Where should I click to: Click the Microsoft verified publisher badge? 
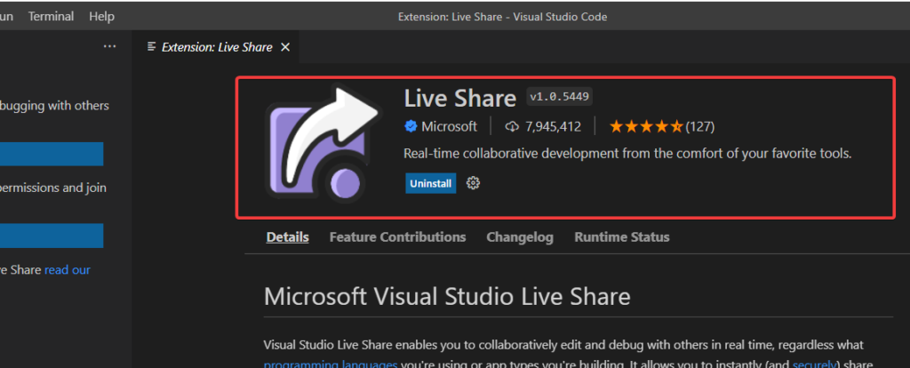pos(411,126)
